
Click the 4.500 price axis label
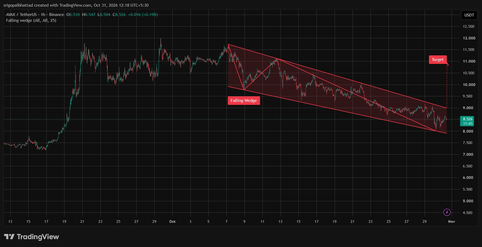click(x=468, y=213)
